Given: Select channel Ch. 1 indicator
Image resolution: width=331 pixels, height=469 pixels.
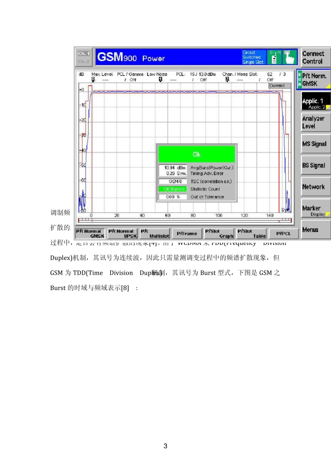Looking at the screenshot, I should (x=84, y=54).
